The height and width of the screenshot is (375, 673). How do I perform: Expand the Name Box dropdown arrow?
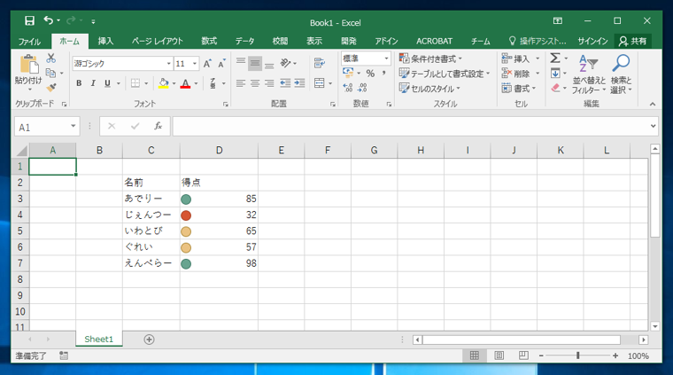[x=73, y=126]
